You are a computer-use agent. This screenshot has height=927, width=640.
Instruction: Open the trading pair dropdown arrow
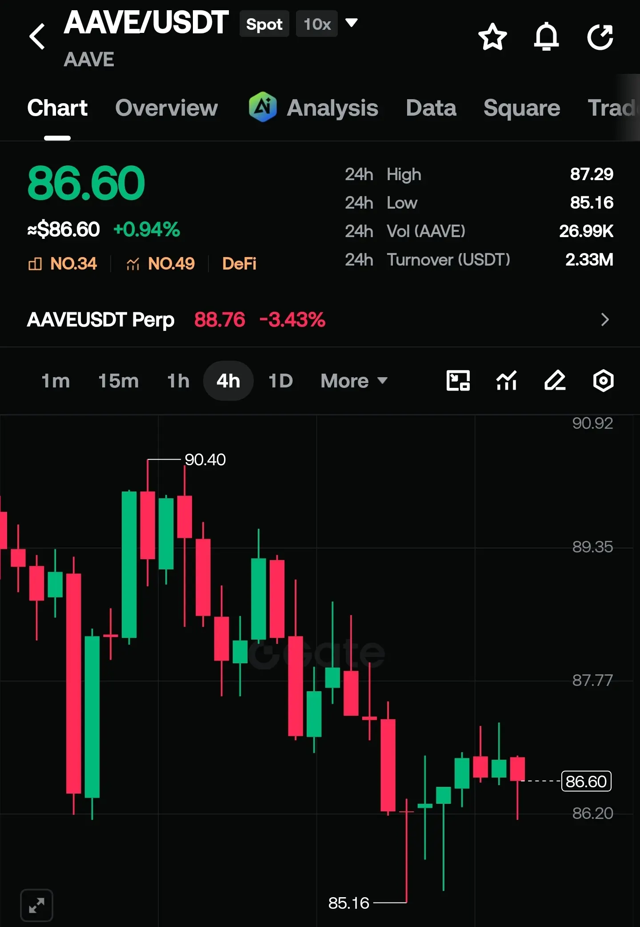(x=352, y=23)
